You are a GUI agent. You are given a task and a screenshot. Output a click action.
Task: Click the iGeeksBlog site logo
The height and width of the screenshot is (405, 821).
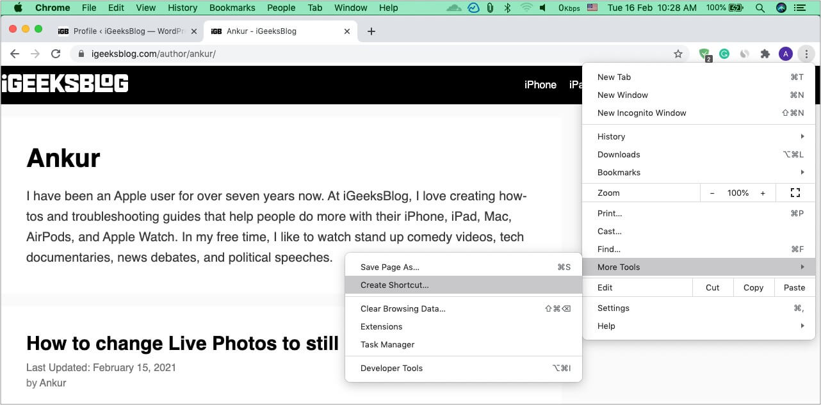point(65,84)
